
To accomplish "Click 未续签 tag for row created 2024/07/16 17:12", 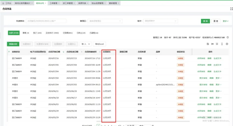I will (180, 58).
